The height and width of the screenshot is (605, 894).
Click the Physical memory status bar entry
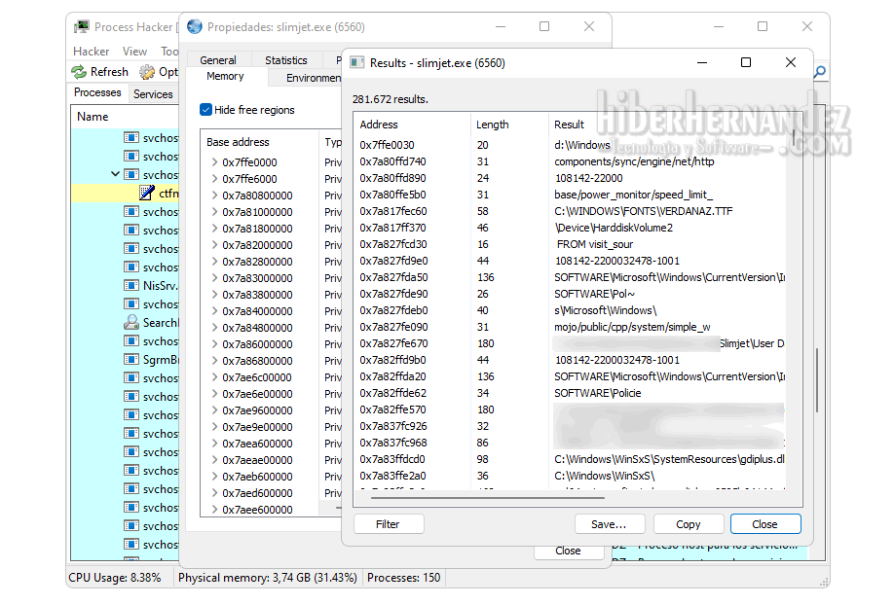[268, 578]
